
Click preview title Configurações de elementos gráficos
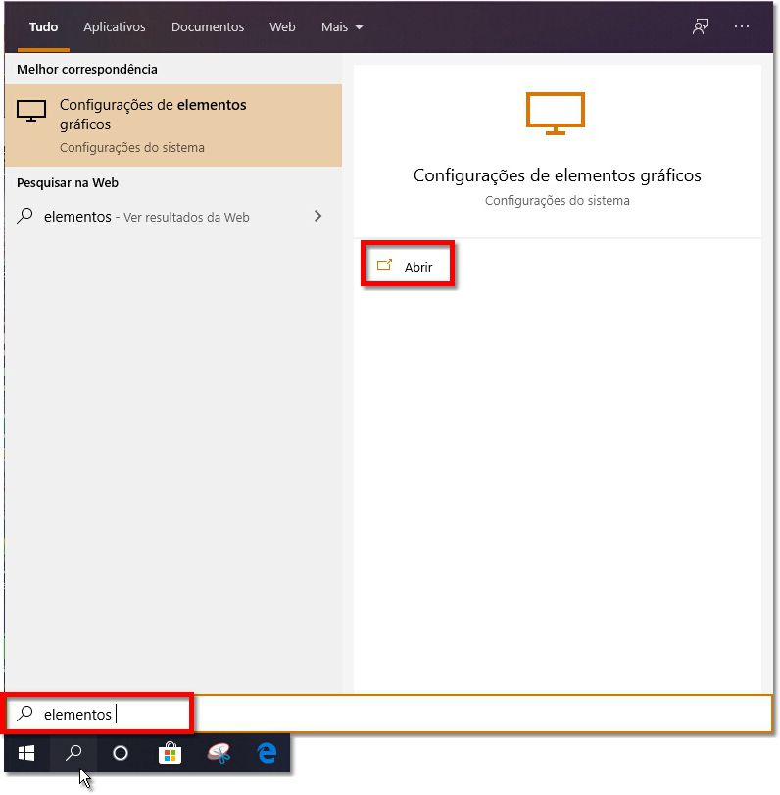(557, 175)
